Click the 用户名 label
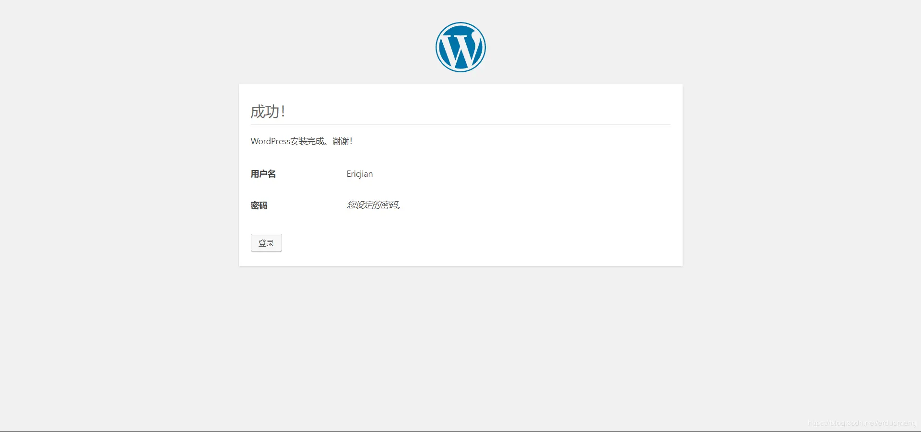921x432 pixels. click(x=263, y=174)
